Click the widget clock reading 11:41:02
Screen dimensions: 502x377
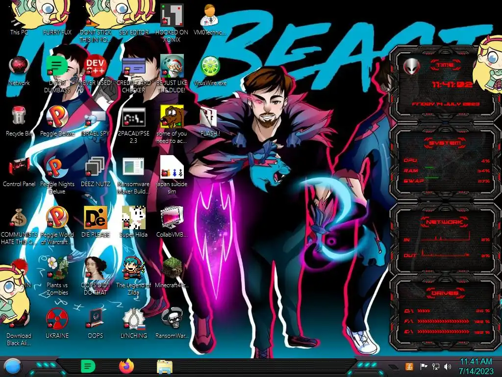pos(452,84)
